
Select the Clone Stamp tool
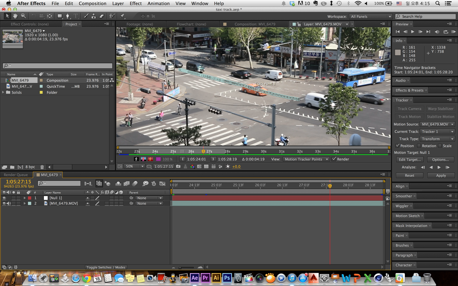tap(94, 16)
